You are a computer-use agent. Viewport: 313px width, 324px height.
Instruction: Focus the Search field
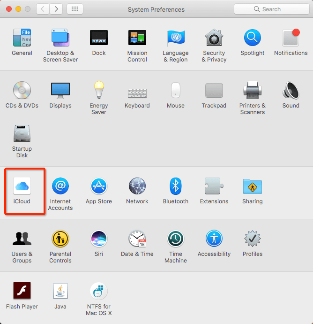272,9
